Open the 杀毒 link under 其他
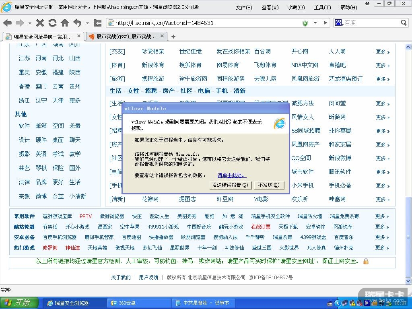This screenshot has height=309, width=412. click(x=75, y=126)
